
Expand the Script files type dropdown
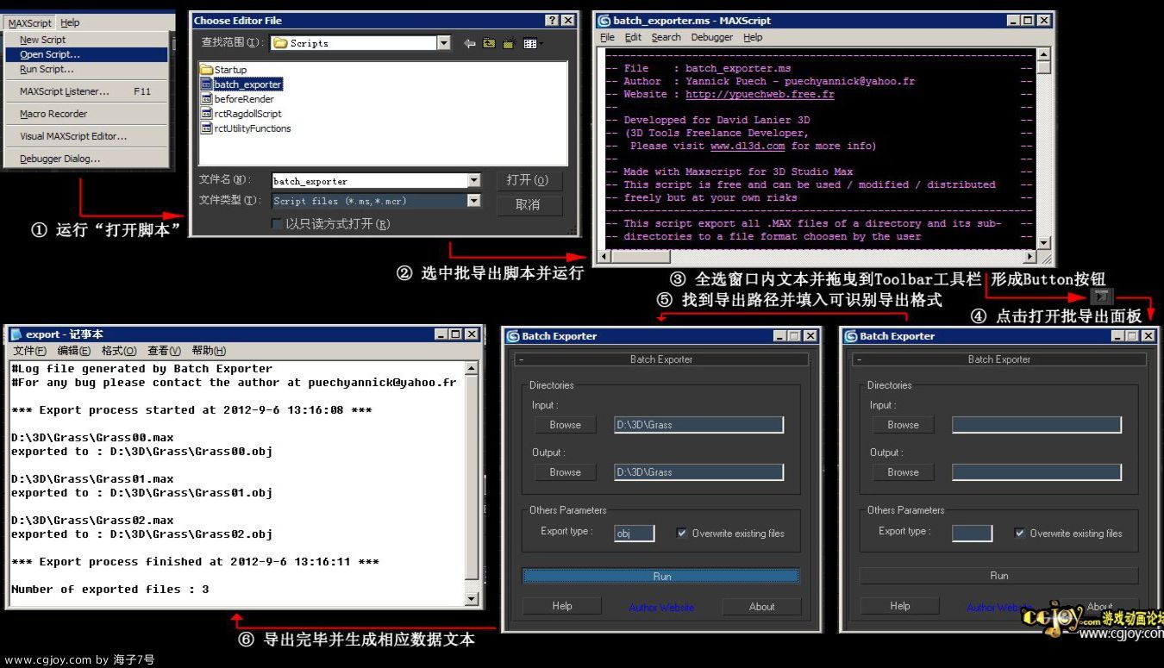[x=473, y=201]
